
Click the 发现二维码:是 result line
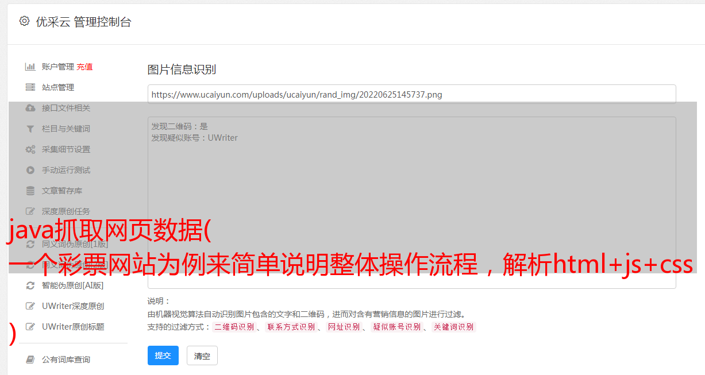(180, 126)
